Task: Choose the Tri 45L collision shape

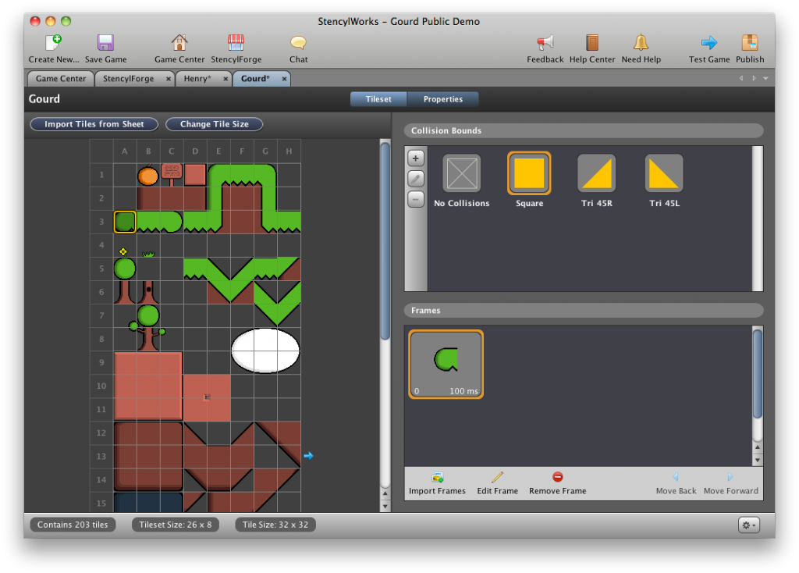Action: tap(664, 174)
